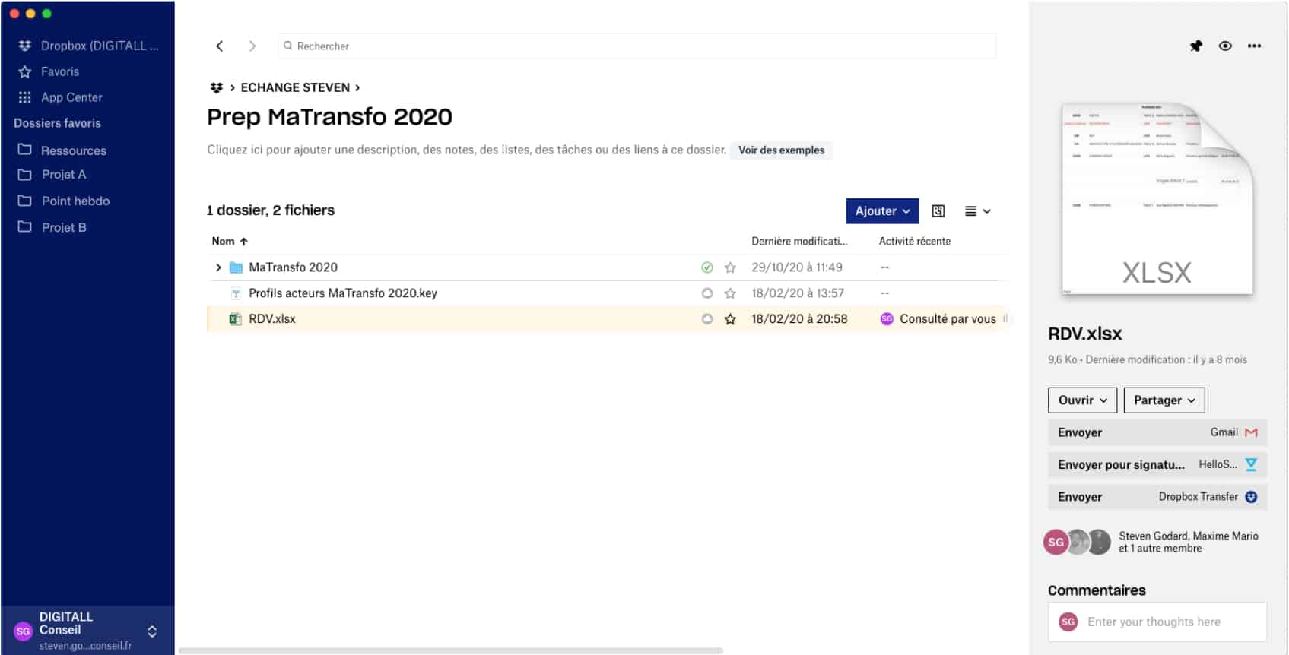Viewport: 1289px width, 655px height.
Task: Click Voir des exemples button
Action: tap(781, 150)
